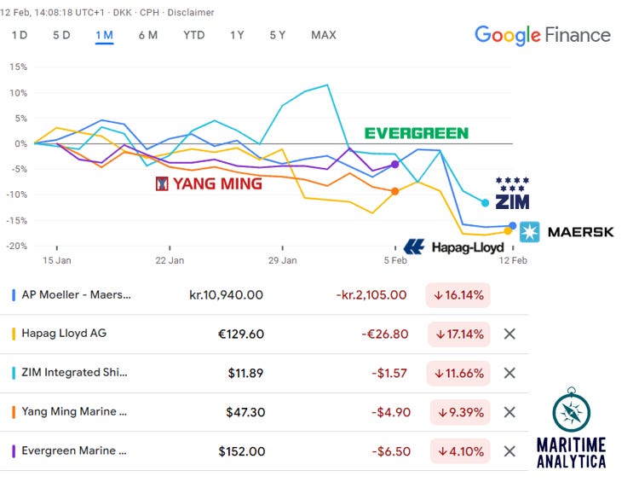
Task: Click the -$6.50 change value
Action: point(391,451)
